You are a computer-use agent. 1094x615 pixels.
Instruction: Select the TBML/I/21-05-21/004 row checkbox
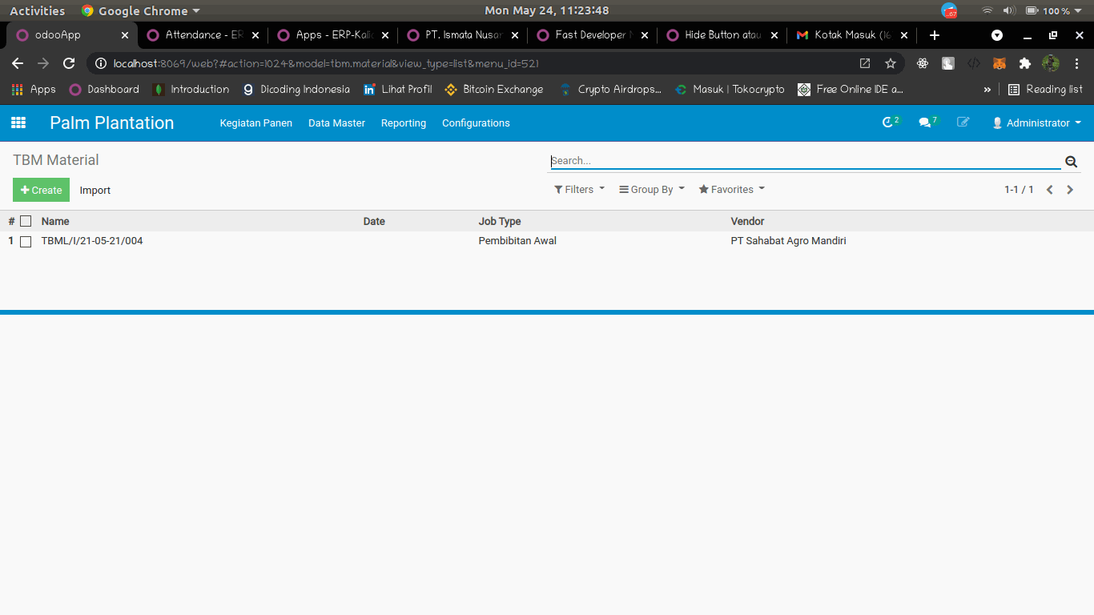coord(26,241)
